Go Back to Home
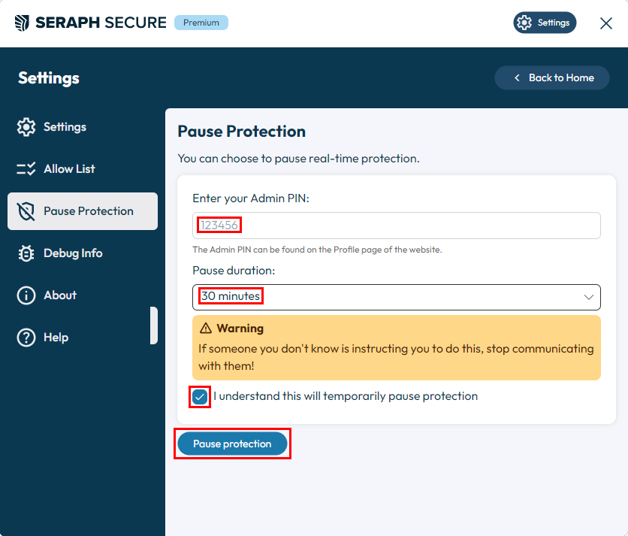 point(552,77)
